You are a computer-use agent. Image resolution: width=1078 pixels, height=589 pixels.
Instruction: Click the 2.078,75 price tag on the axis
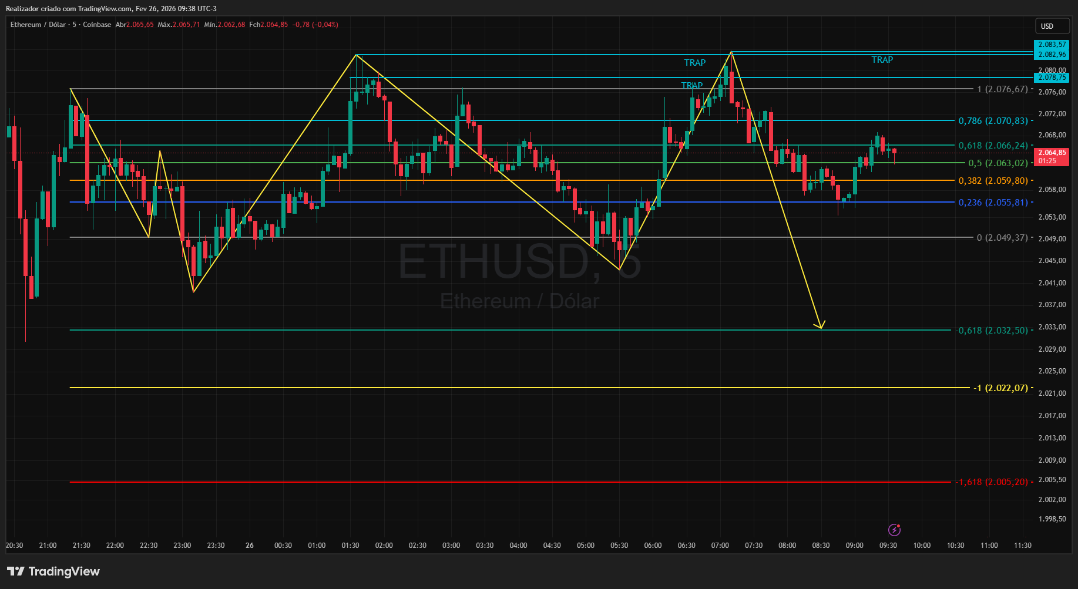(x=1052, y=78)
